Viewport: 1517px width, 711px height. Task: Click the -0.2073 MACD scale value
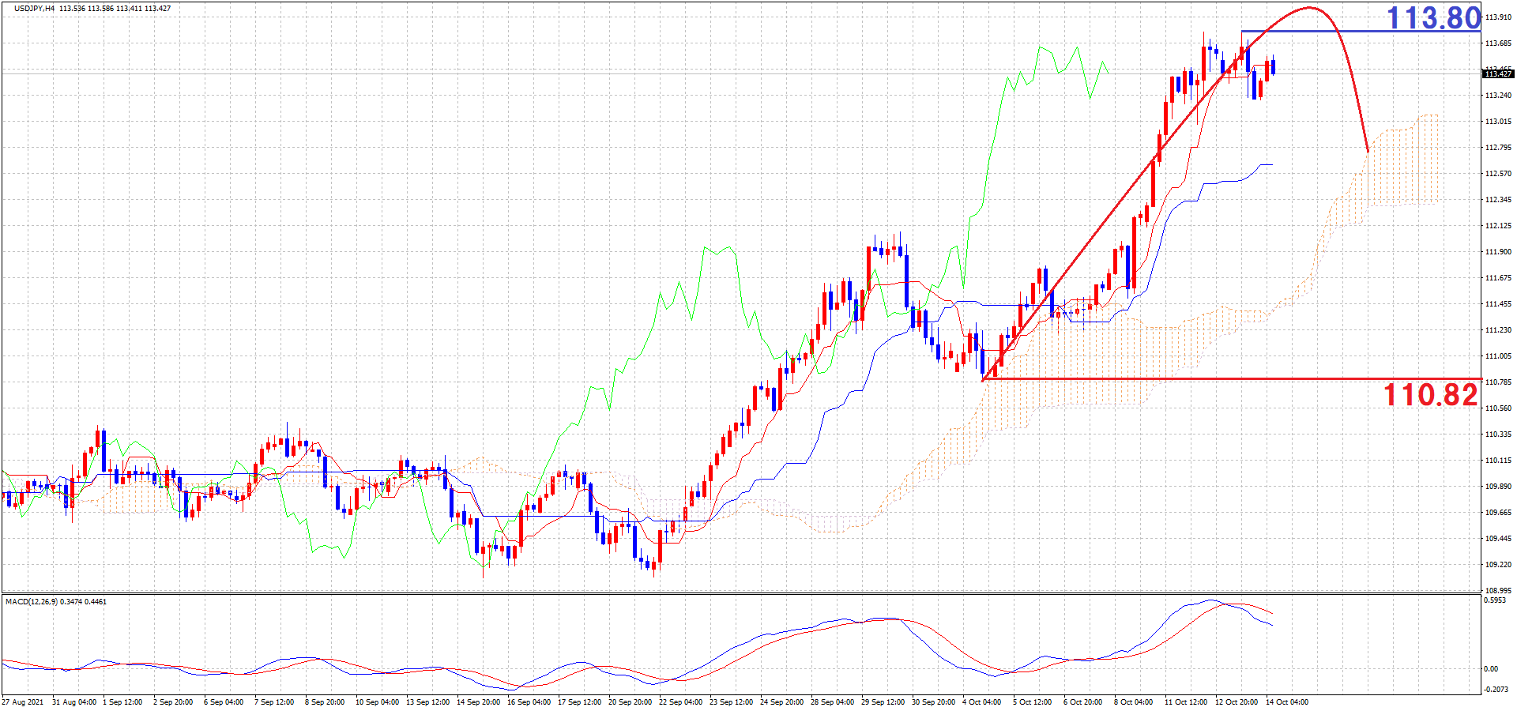tap(1496, 690)
